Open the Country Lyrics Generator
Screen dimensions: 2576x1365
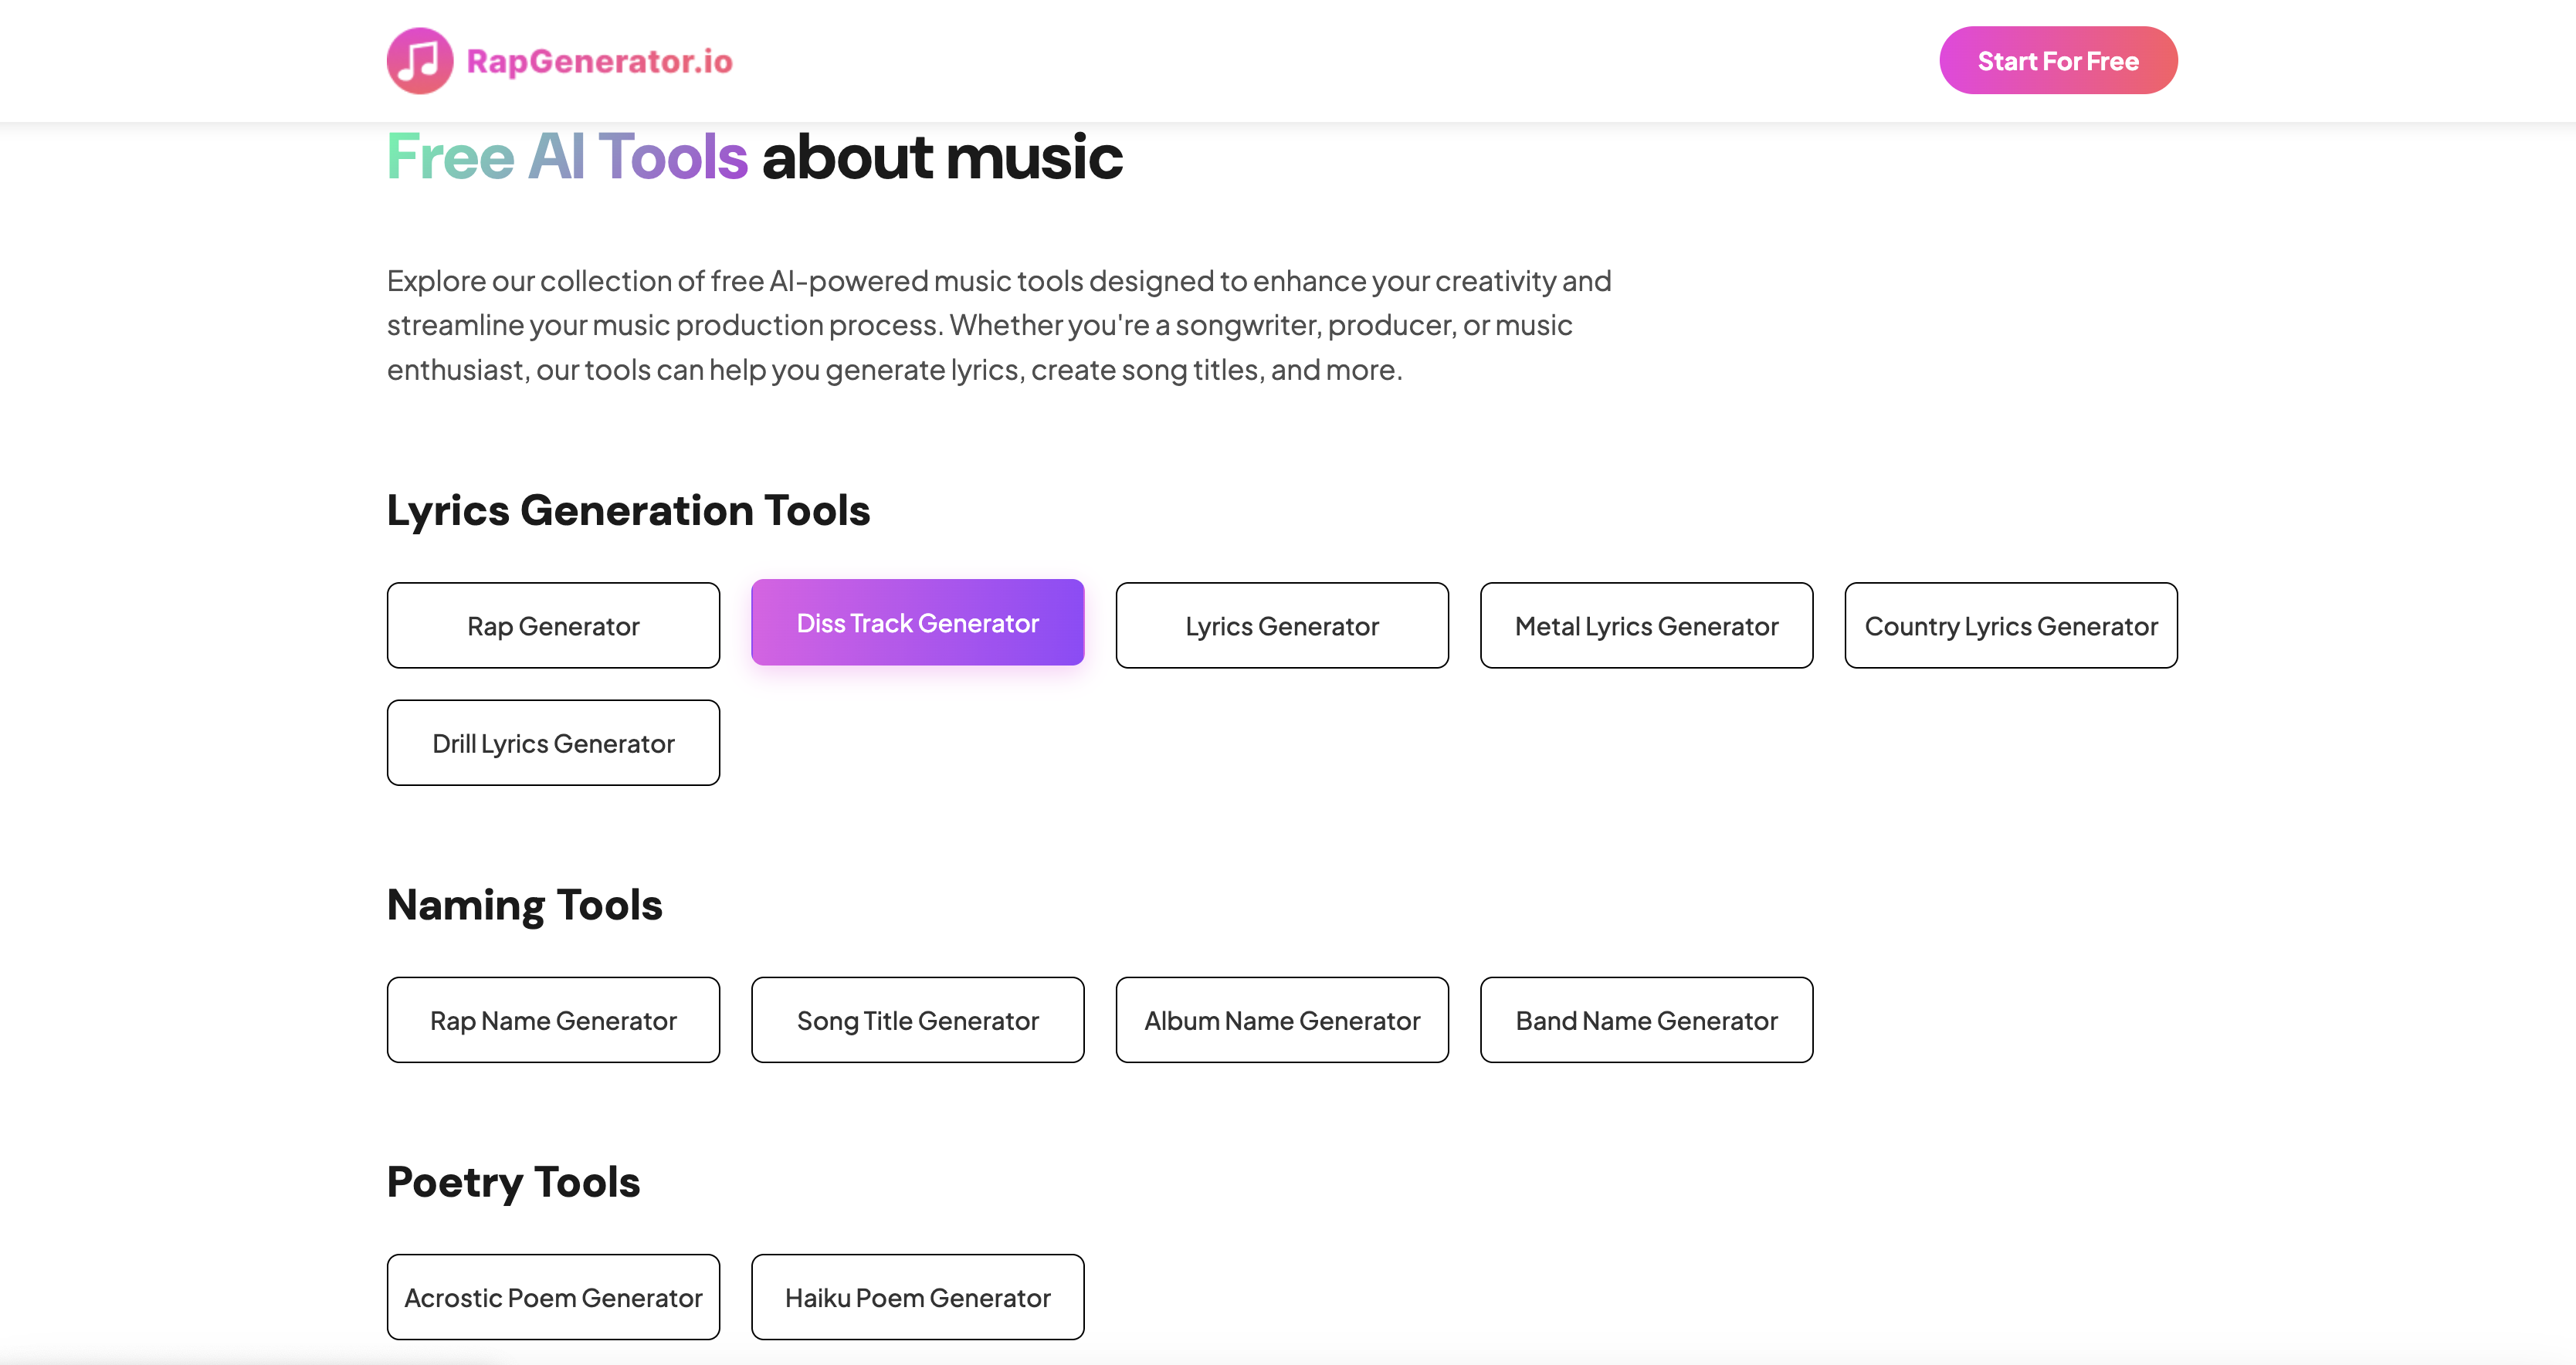[x=2011, y=625]
